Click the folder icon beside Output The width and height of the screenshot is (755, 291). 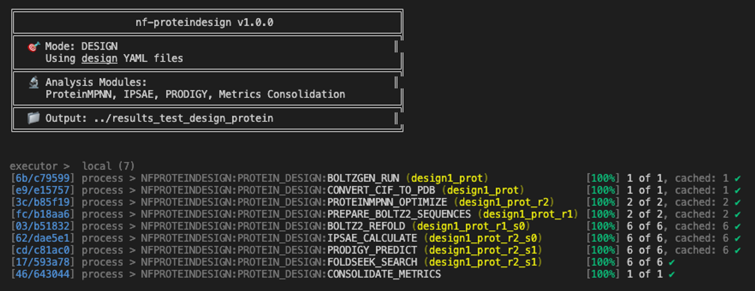[x=33, y=118]
